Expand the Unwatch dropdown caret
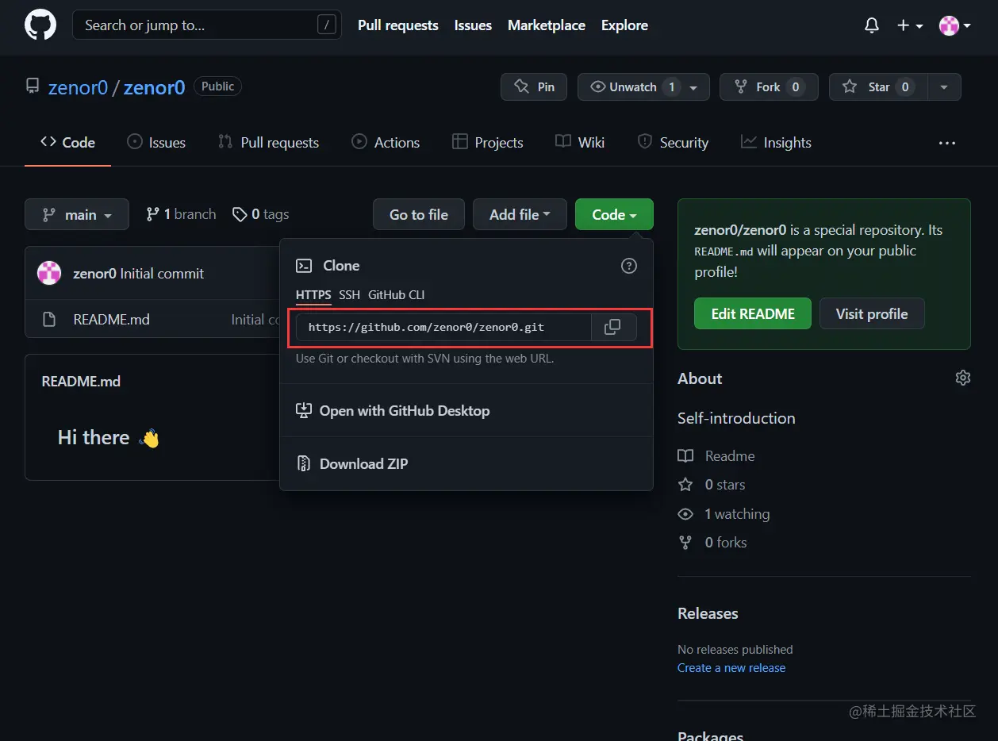This screenshot has height=741, width=998. pyautogui.click(x=694, y=87)
